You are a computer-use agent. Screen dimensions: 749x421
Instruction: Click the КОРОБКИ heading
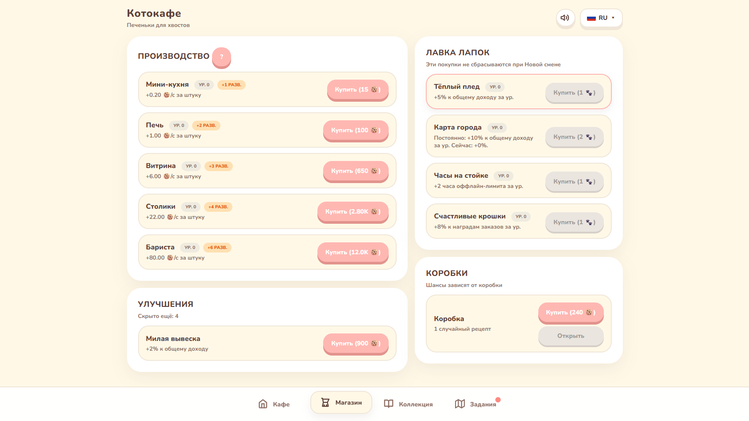point(447,273)
